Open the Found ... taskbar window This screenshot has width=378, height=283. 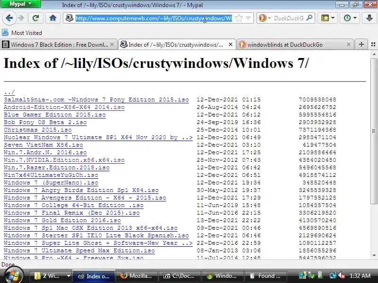[x=266, y=276]
